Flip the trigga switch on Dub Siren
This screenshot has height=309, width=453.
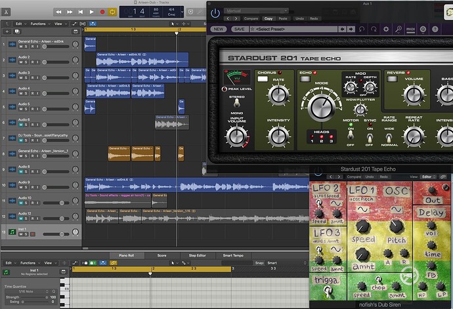coord(328,291)
